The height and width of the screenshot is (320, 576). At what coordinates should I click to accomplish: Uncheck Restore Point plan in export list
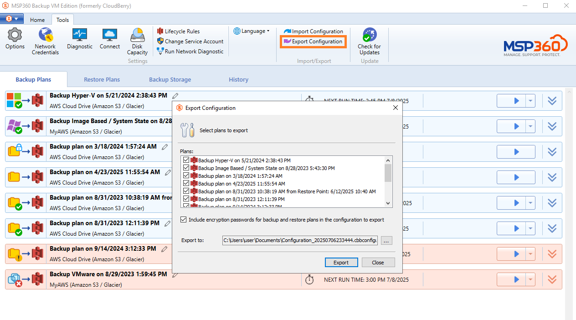[186, 191]
